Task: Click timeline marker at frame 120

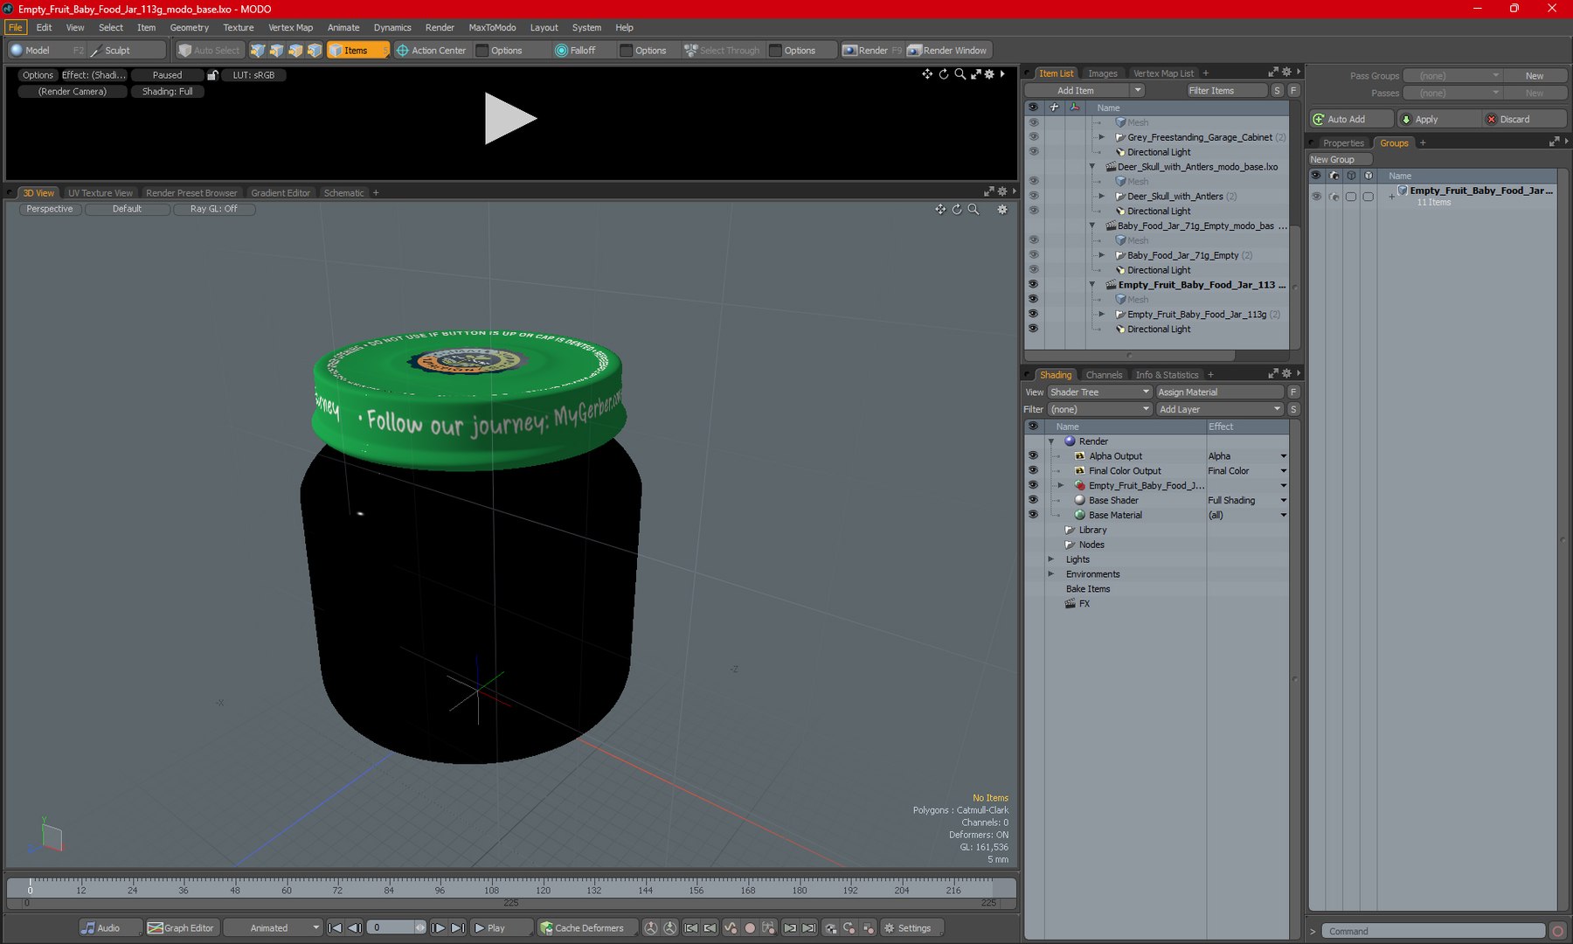Action: (x=543, y=890)
